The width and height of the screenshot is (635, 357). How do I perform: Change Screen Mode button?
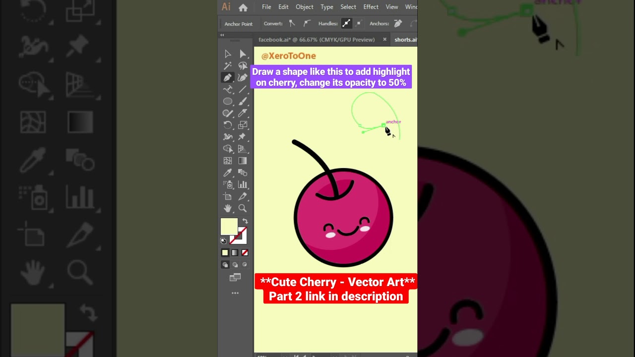pyautogui.click(x=235, y=278)
